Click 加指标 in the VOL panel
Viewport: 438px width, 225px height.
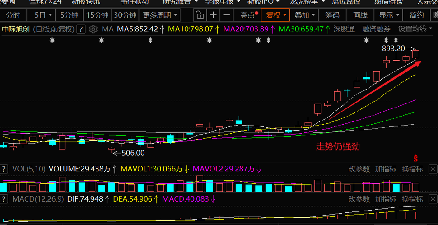tap(386, 169)
